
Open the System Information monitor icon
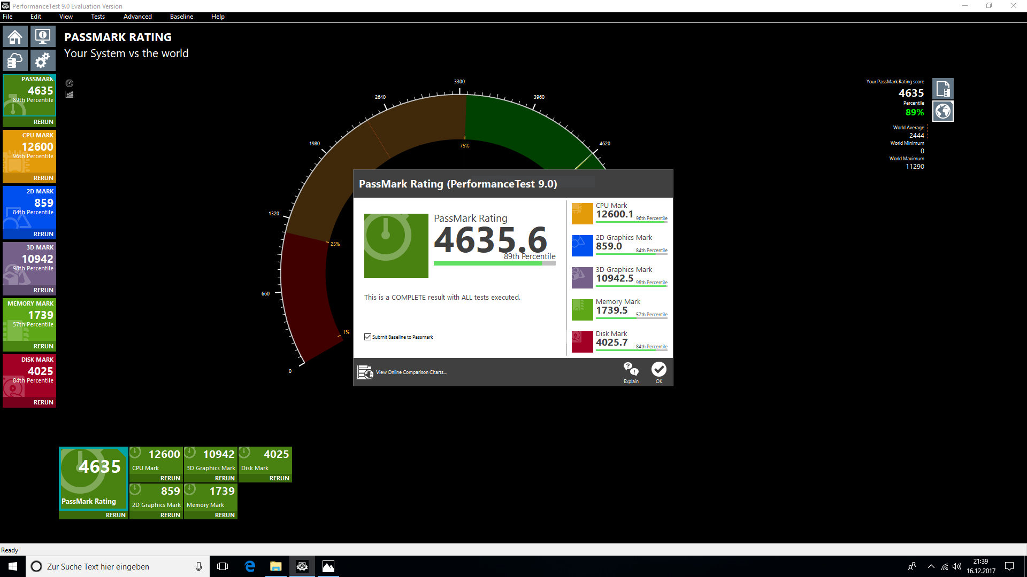pos(43,37)
